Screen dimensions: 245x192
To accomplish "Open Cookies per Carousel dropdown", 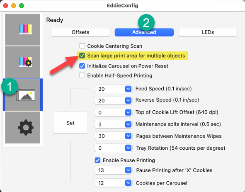I will coord(128,183).
